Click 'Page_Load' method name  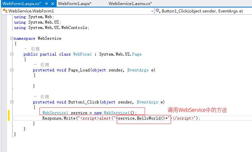[x=79, y=70]
